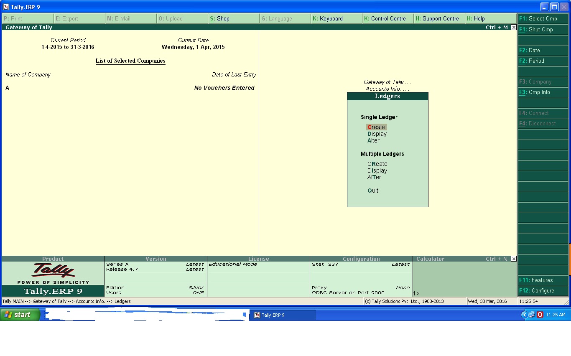Viewport: 571px width, 356px height.
Task: Select CReate under Multiple Ledgers
Action: click(x=377, y=164)
